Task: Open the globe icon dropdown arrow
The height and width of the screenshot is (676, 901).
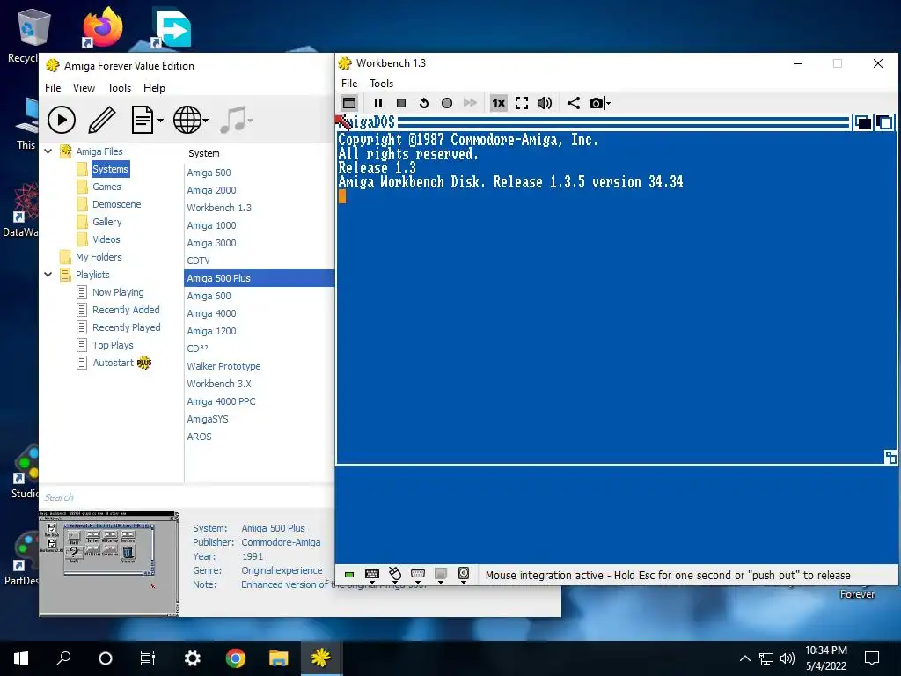Action: (205, 121)
